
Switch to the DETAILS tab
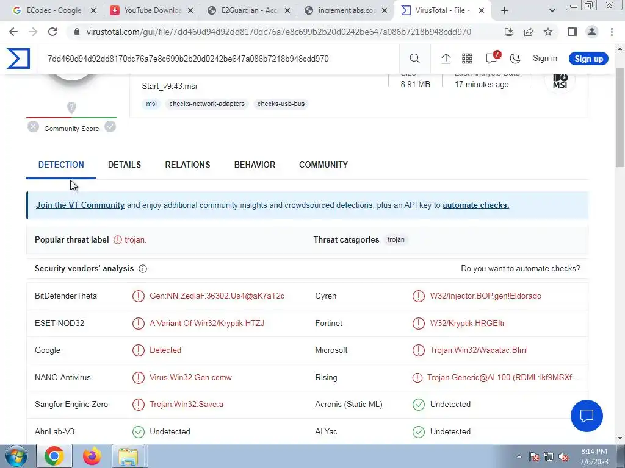point(125,165)
